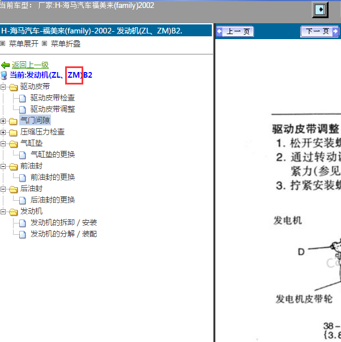
Task: Click the D marker in diagram
Action: coord(301,252)
